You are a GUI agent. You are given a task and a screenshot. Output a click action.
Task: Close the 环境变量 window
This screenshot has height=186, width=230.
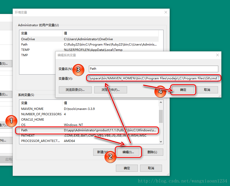166,12
